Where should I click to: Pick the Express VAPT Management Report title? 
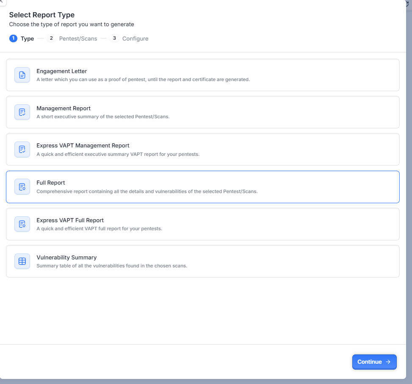[83, 145]
